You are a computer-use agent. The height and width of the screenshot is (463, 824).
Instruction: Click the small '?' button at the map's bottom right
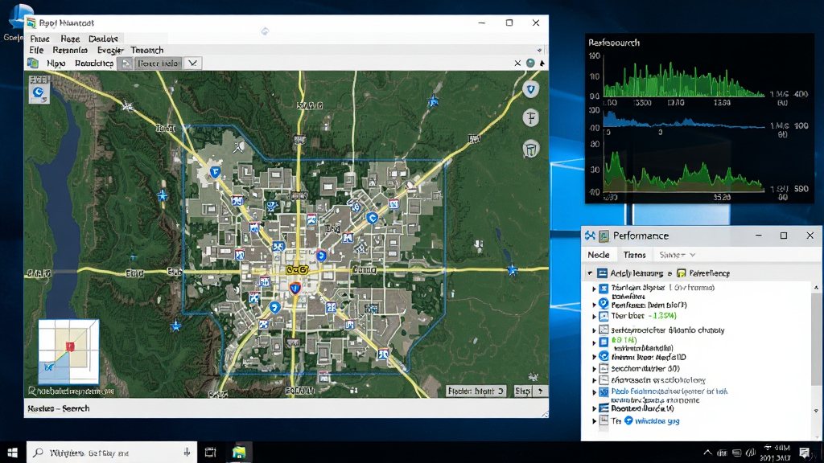point(540,391)
